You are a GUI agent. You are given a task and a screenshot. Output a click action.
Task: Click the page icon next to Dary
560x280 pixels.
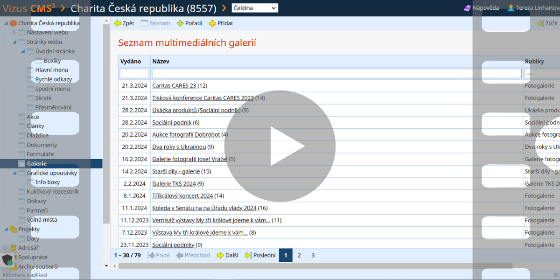point(21,238)
